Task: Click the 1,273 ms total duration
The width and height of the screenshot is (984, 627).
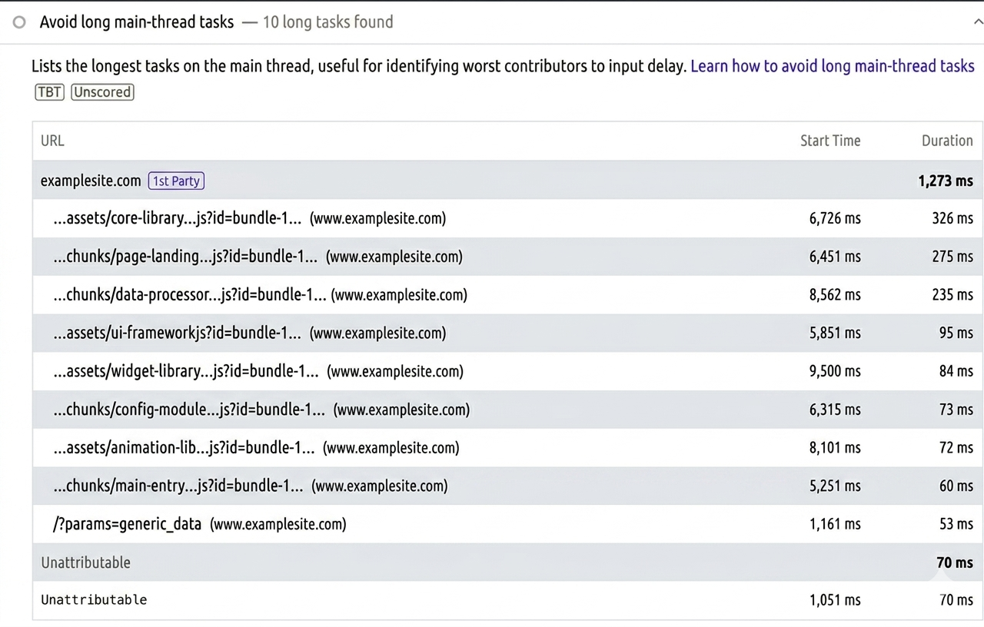Action: [x=946, y=181]
